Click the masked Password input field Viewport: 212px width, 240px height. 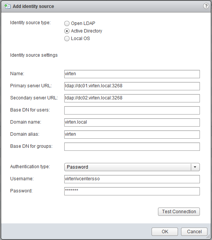click(x=132, y=191)
